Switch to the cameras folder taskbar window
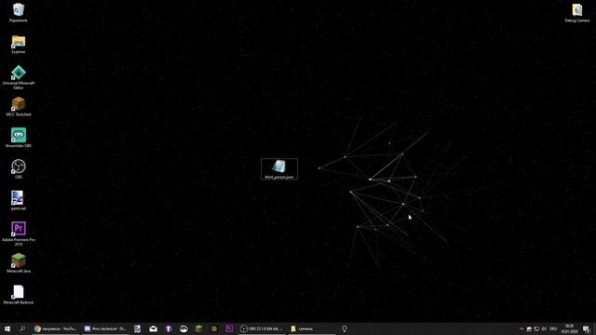The width and height of the screenshot is (596, 335). (x=312, y=328)
